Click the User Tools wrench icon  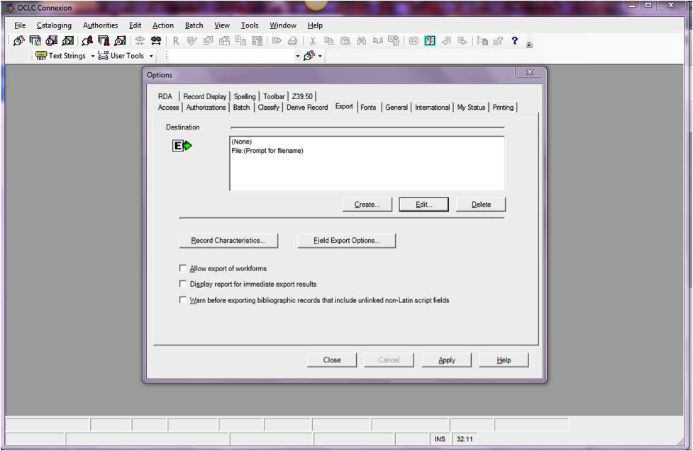[103, 56]
